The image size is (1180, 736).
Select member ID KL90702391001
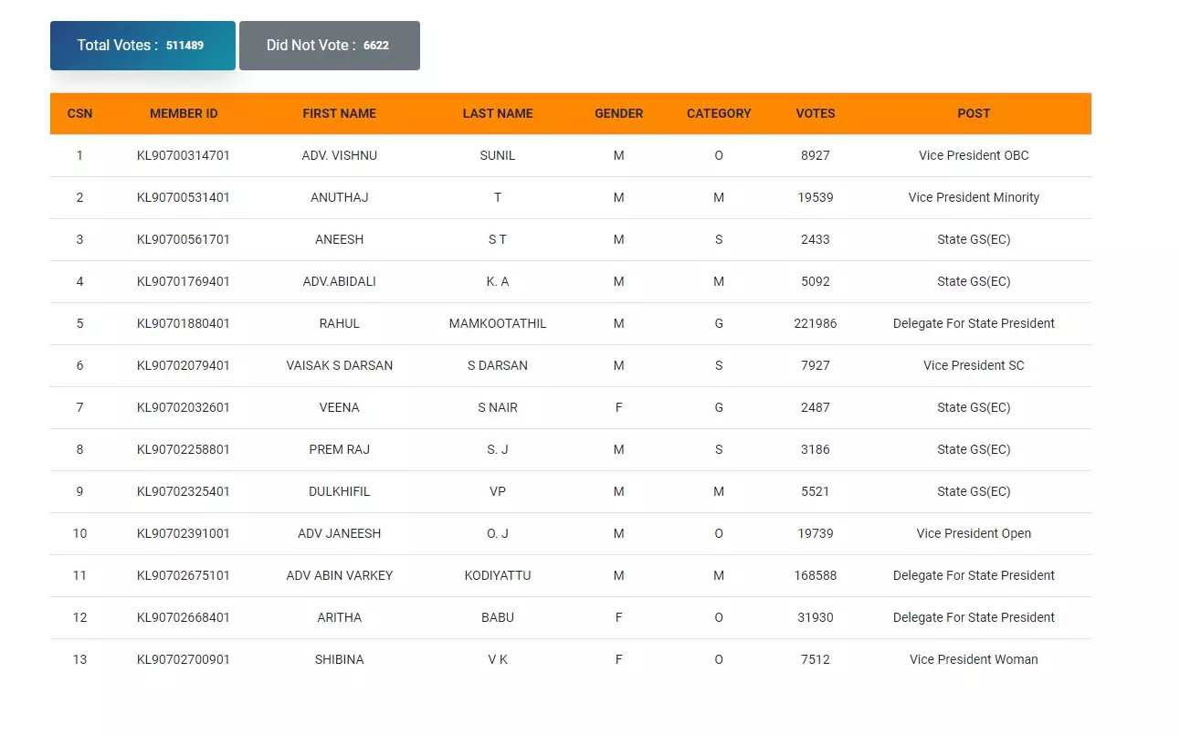pyautogui.click(x=184, y=533)
